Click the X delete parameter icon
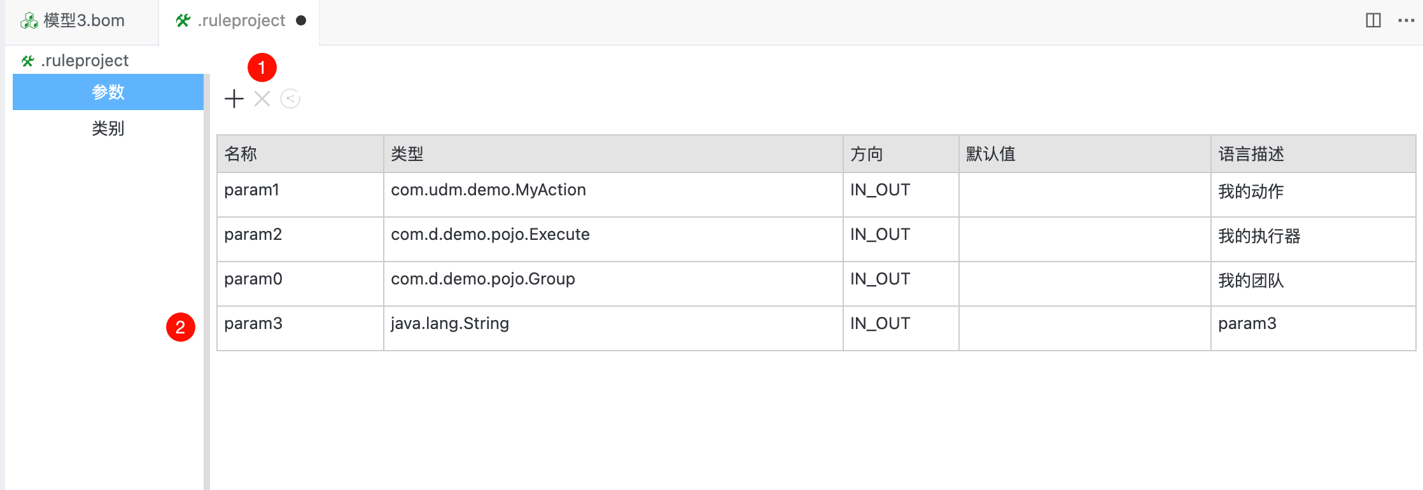 262,99
